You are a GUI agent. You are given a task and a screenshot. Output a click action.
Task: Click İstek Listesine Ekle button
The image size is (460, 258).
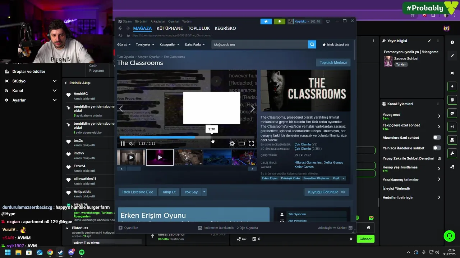[138, 192]
